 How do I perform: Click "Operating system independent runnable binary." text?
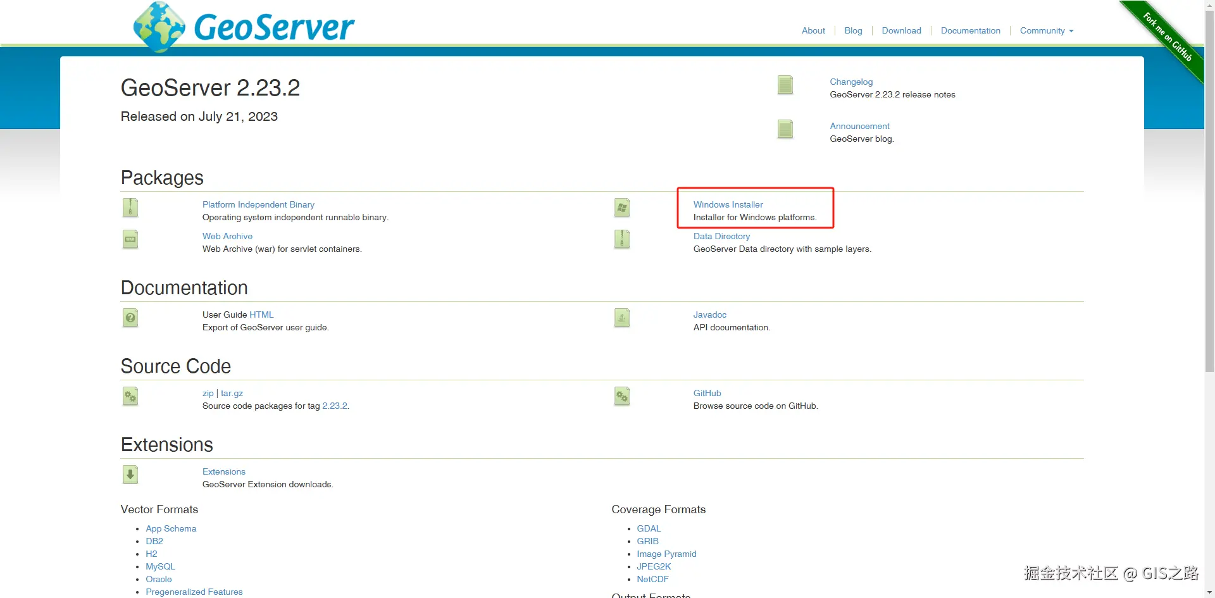point(296,217)
